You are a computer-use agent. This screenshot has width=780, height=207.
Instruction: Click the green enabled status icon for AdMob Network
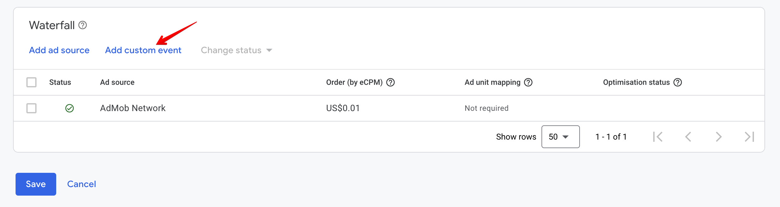(70, 108)
